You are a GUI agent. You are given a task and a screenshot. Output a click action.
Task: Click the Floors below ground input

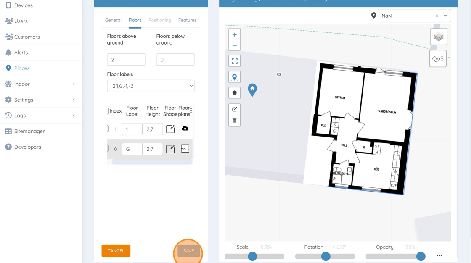click(x=175, y=59)
